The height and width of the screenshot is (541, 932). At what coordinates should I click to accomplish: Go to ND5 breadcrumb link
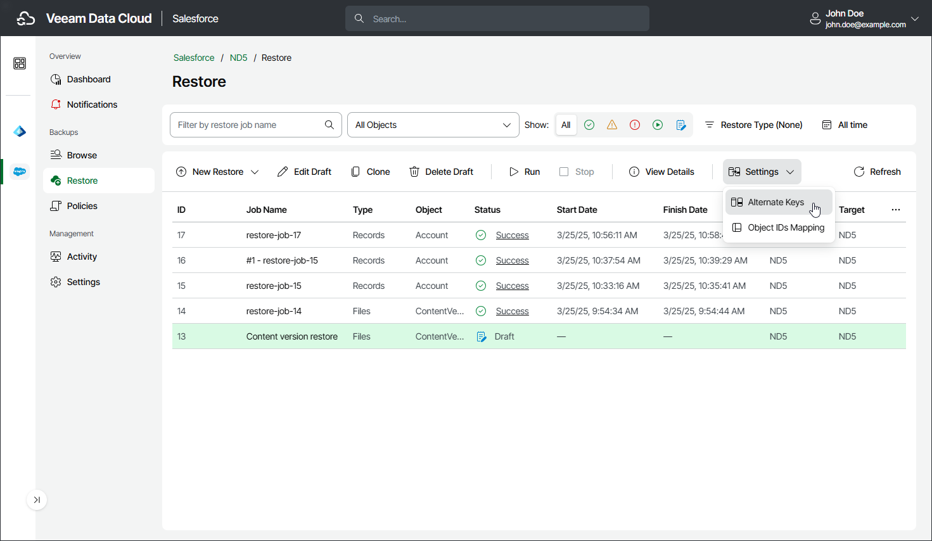(238, 58)
